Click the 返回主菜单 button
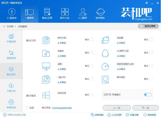161x122 pixels. [148, 26]
